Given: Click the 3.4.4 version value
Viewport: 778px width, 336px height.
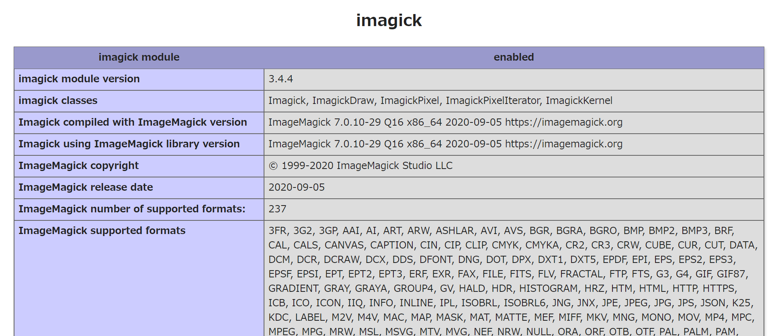Looking at the screenshot, I should (x=280, y=79).
